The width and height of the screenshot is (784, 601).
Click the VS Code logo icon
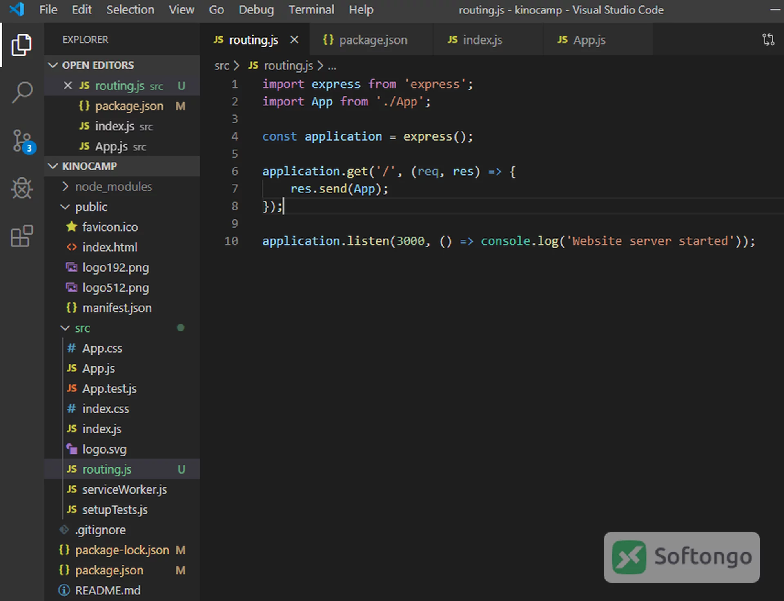[17, 9]
